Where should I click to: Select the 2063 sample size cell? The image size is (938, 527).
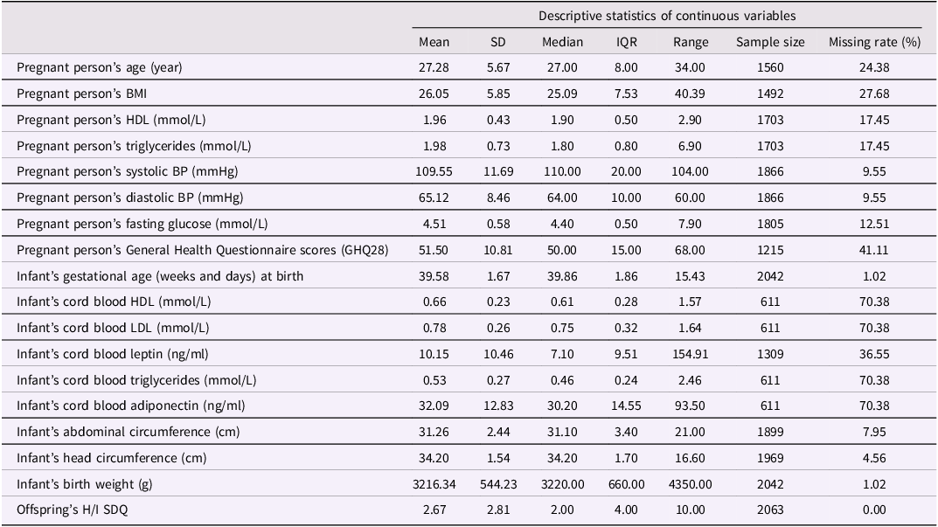770,510
